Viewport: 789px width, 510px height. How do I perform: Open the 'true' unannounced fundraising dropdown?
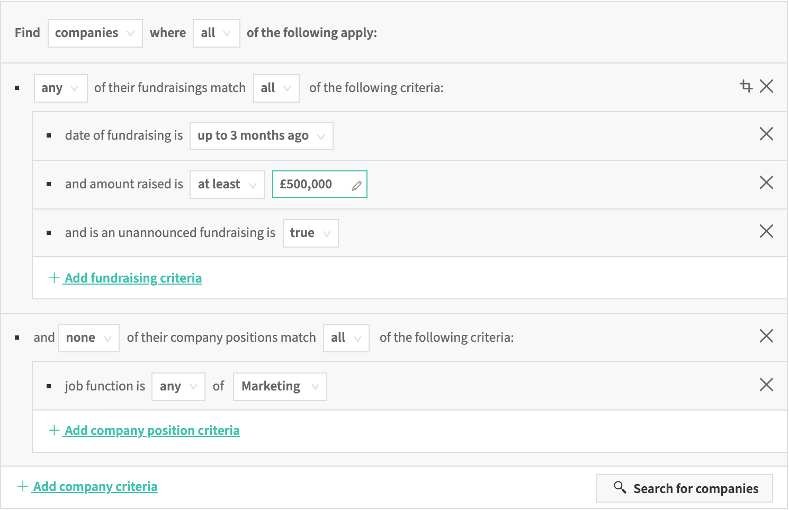click(311, 233)
